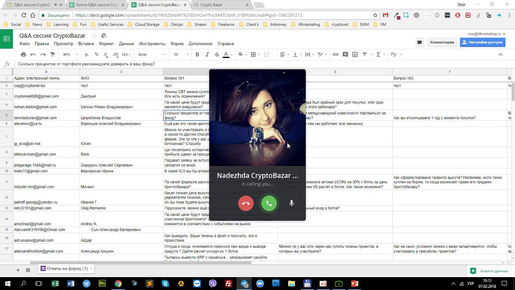Accept the incoming call with green button
The width and height of the screenshot is (515, 290).
[269, 203]
